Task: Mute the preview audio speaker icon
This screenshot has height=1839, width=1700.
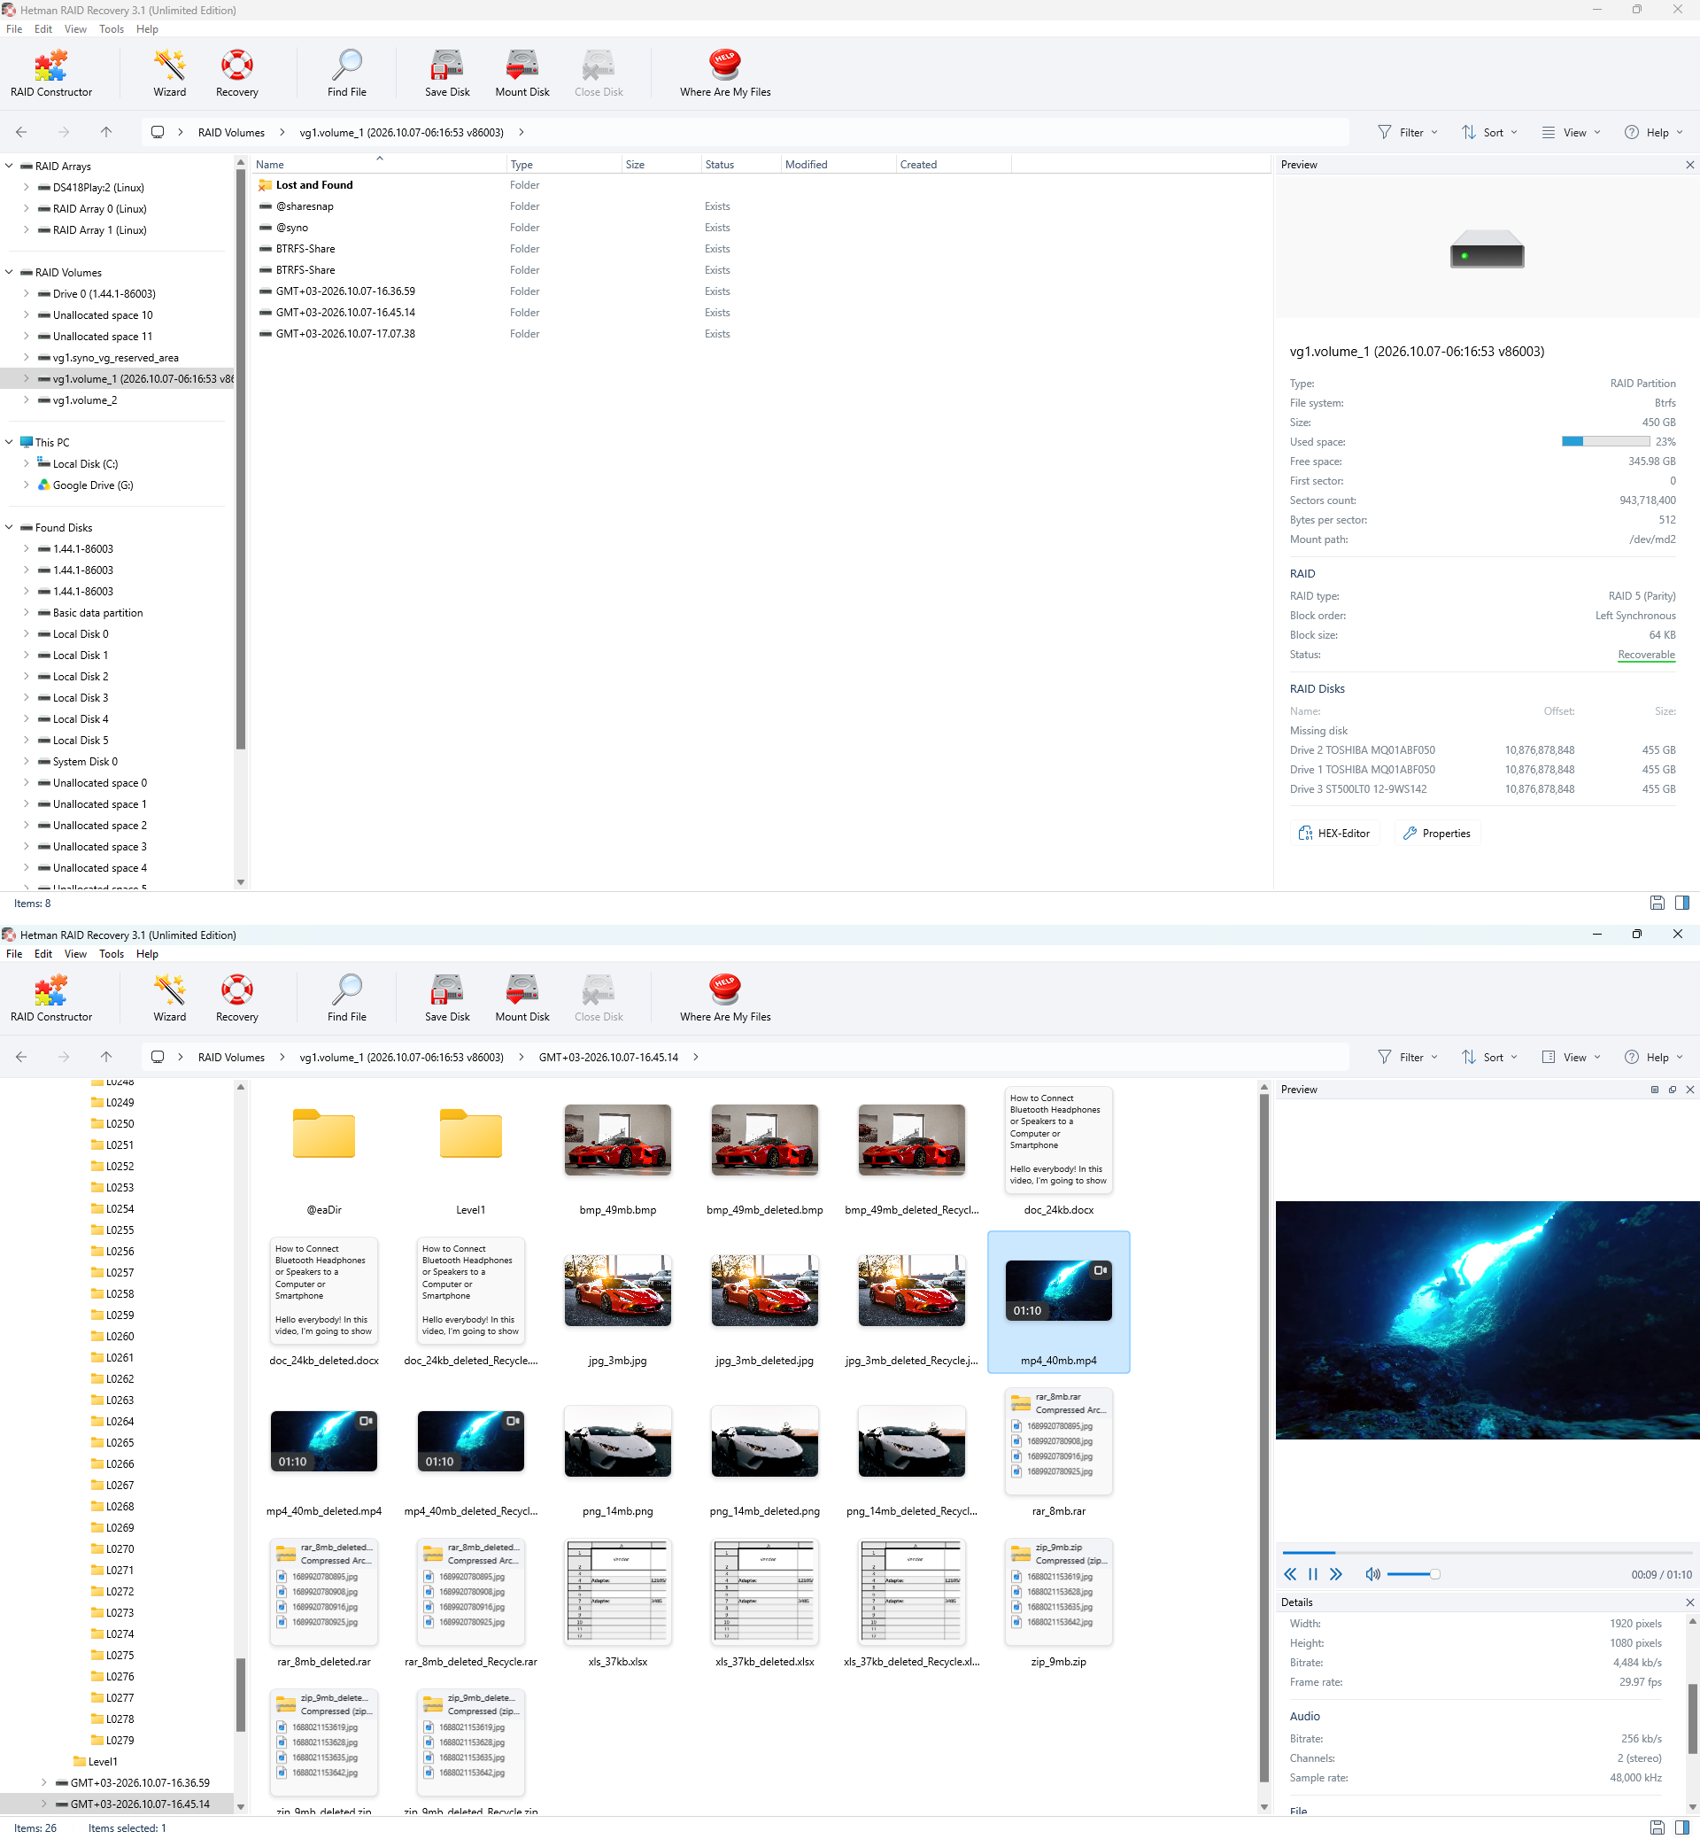Action: point(1372,1574)
